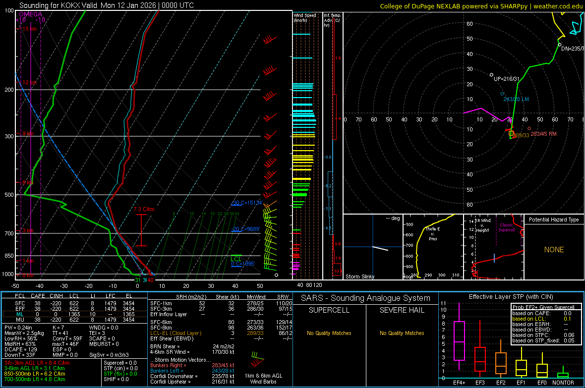The height and width of the screenshot is (388, 585).
Task: Click the 243/28 LM hodograph label
Action: click(x=516, y=99)
